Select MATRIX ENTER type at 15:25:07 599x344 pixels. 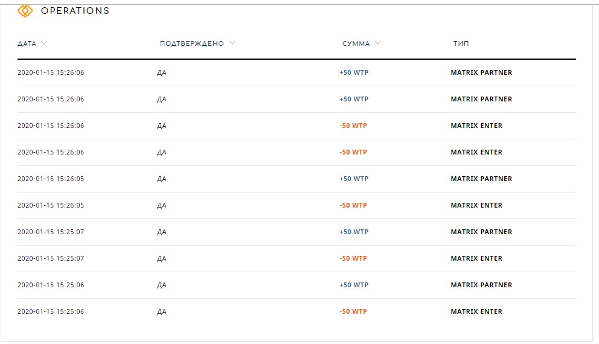pos(476,258)
